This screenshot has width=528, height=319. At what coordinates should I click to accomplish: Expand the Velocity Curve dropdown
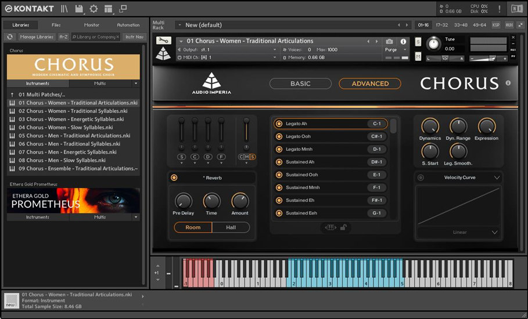pos(497,177)
